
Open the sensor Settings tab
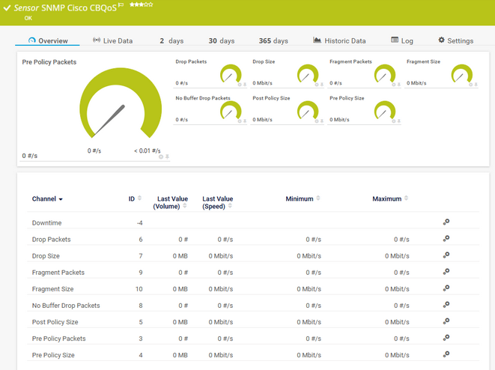click(x=455, y=40)
